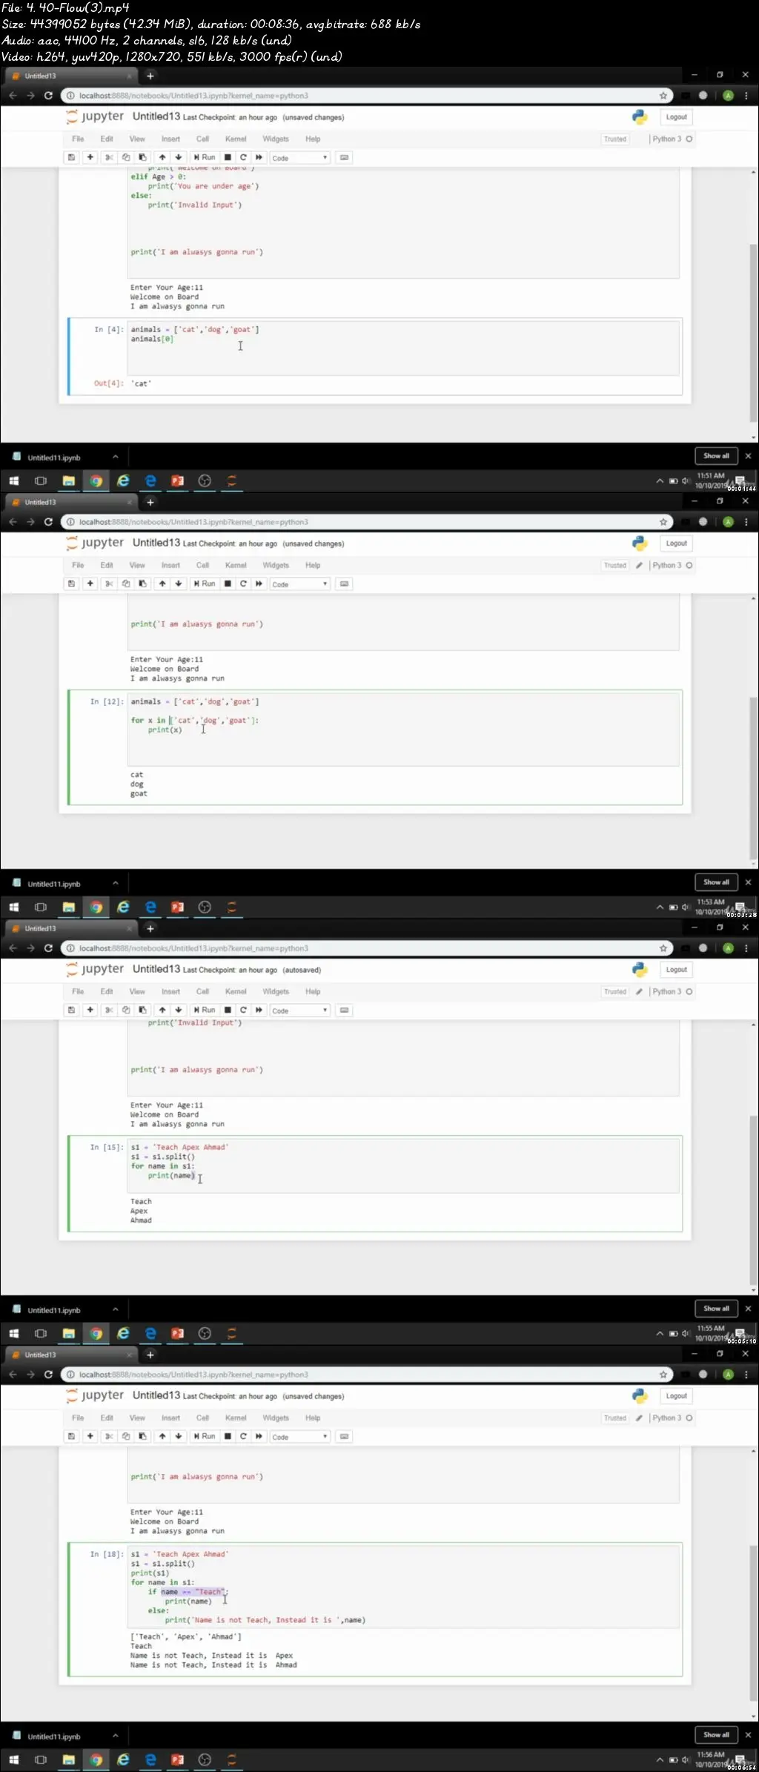Image resolution: width=759 pixels, height=1772 pixels.
Task: Click scissors cut icon in In [4] frame
Action: tap(109, 157)
